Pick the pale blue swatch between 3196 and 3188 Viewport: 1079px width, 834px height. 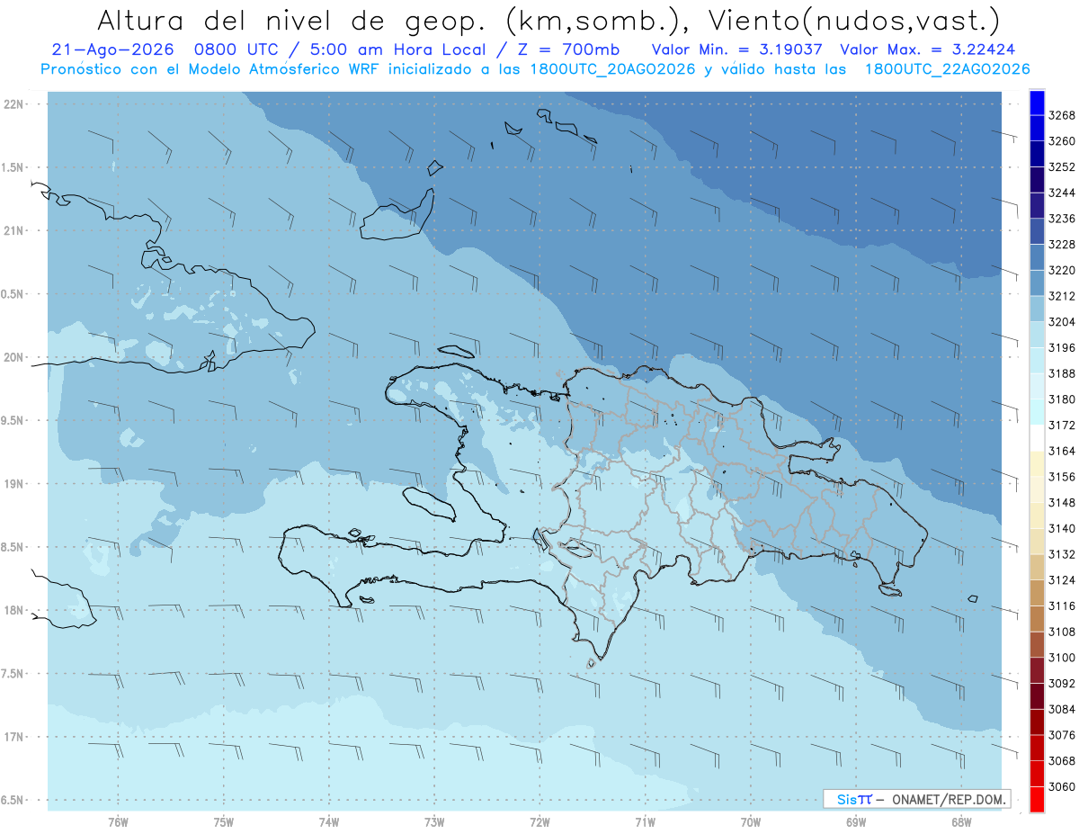pos(1036,360)
